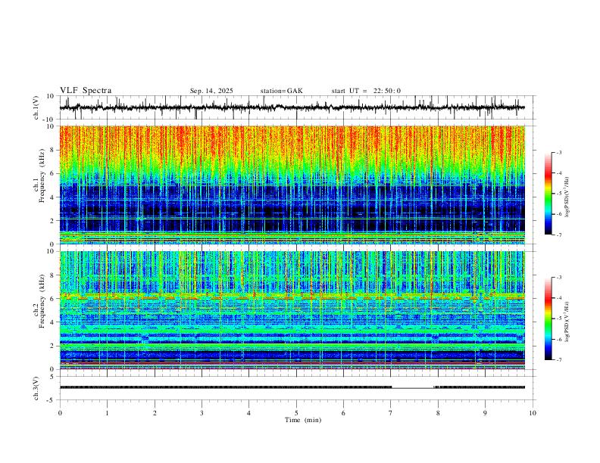This screenshot has height=463, width=600.
Task: Click time axis tick label '5'
Action: [296, 413]
